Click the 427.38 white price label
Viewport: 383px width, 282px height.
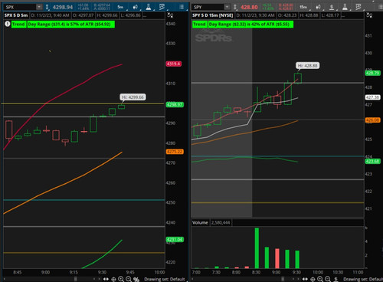pyautogui.click(x=372, y=97)
